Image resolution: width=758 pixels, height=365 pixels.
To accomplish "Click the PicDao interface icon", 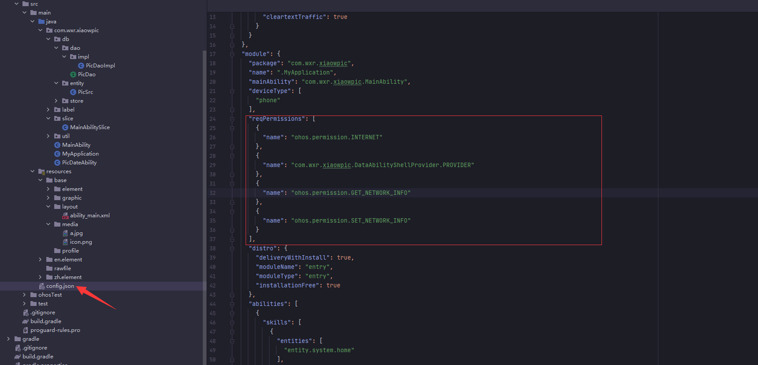I will coord(73,74).
